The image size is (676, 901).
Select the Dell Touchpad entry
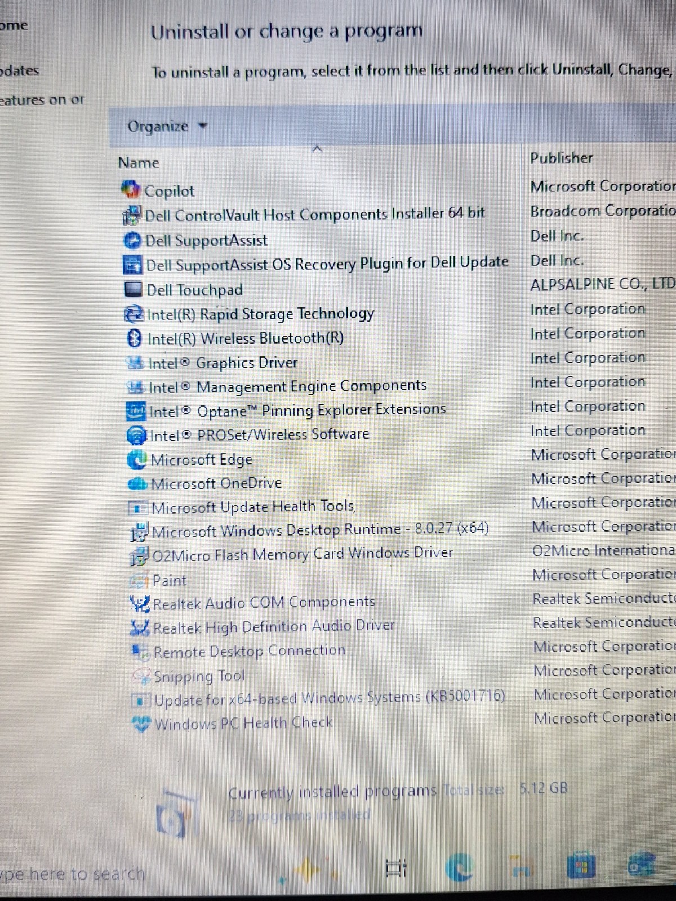[194, 290]
